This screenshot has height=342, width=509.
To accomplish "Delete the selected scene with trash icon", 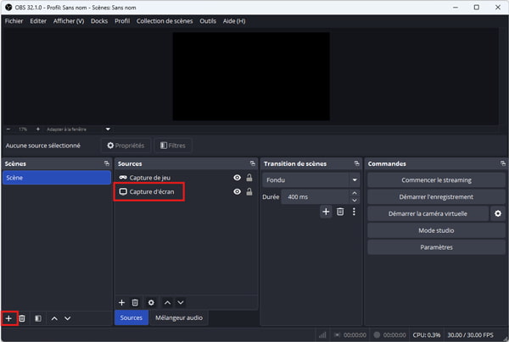I will point(23,318).
